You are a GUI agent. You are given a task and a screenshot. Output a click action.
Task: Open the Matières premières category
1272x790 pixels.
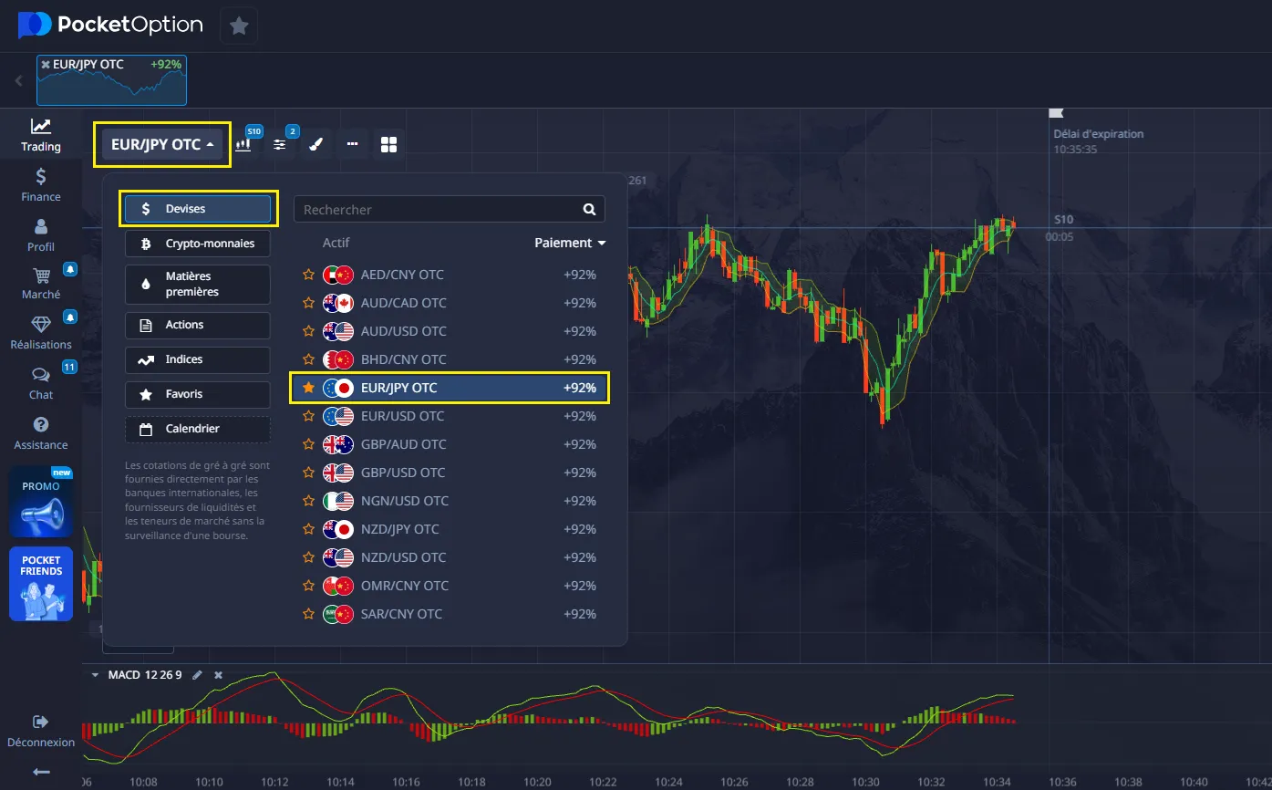(198, 284)
